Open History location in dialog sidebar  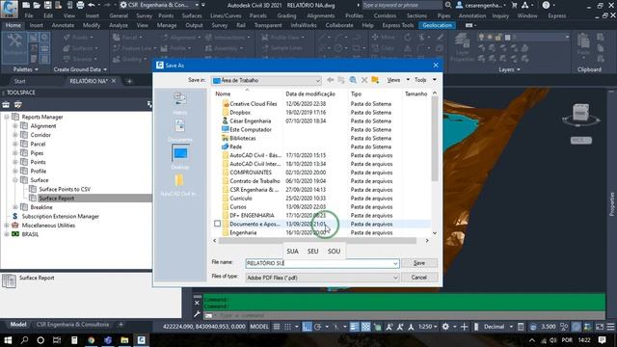(180, 103)
